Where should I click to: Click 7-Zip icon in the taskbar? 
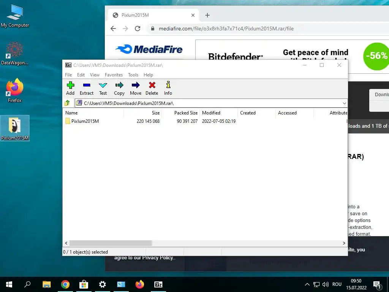point(158,284)
